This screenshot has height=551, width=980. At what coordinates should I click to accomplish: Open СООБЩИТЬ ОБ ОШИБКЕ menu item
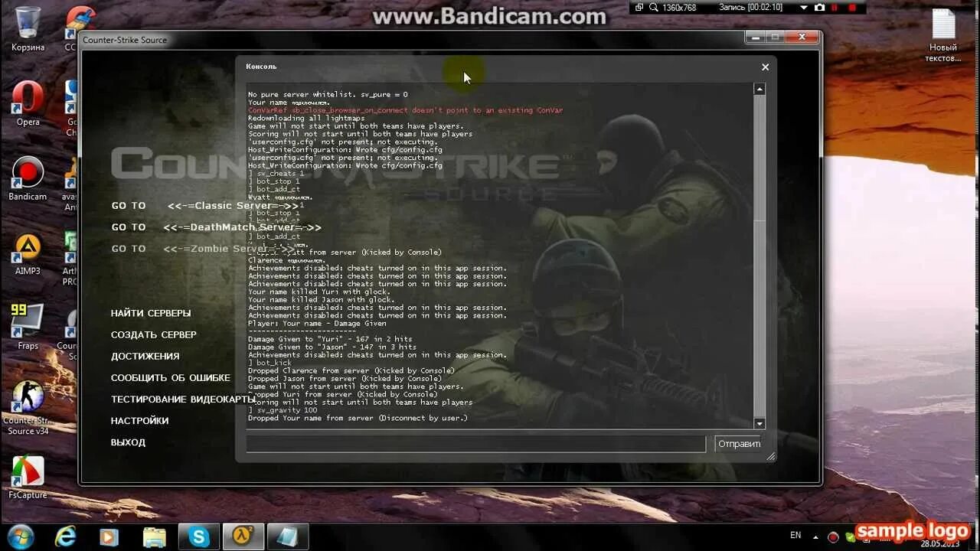[171, 377]
